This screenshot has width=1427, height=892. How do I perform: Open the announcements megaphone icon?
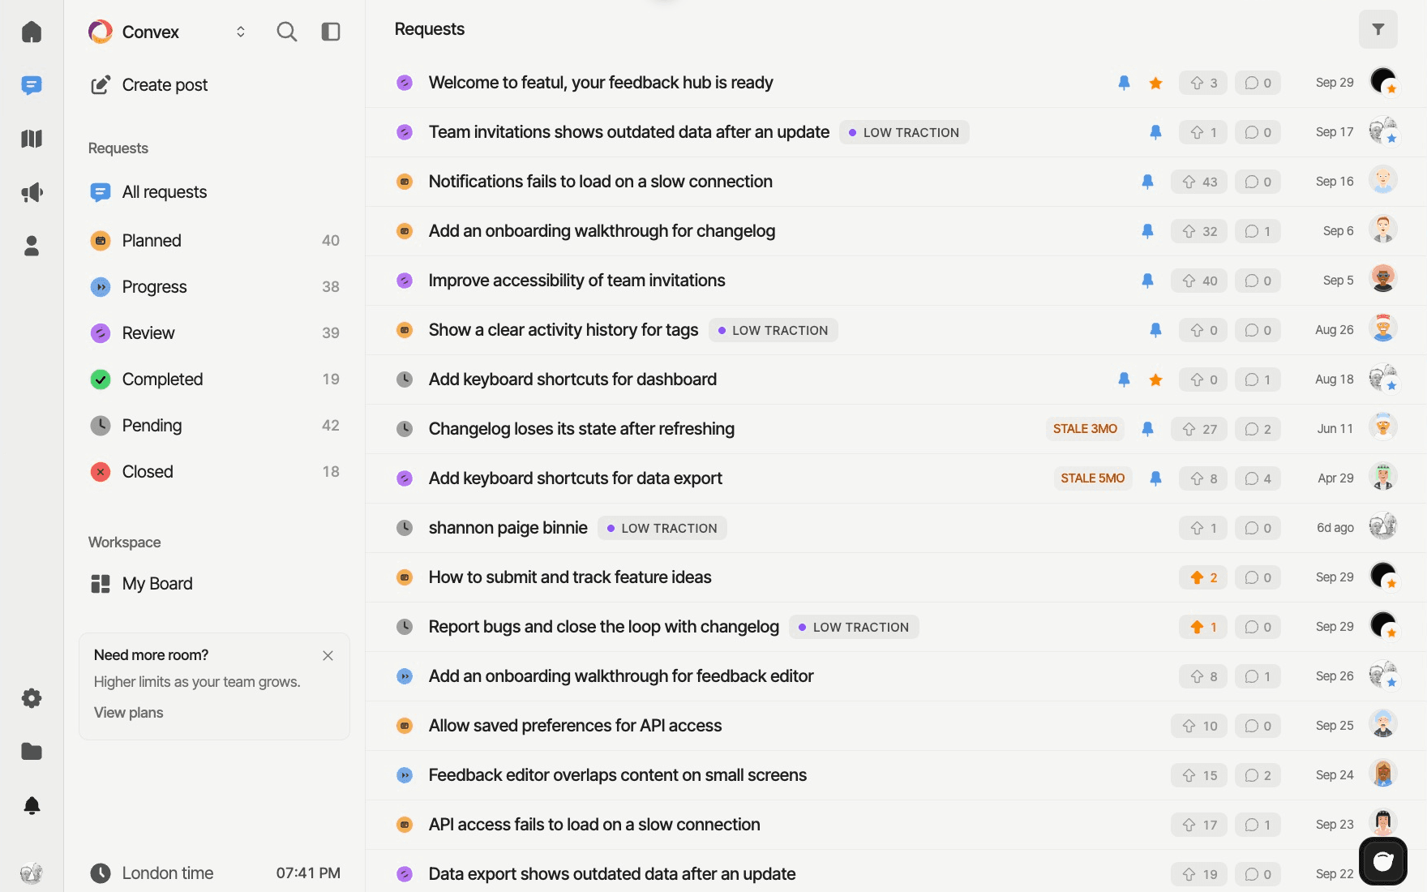coord(32,192)
